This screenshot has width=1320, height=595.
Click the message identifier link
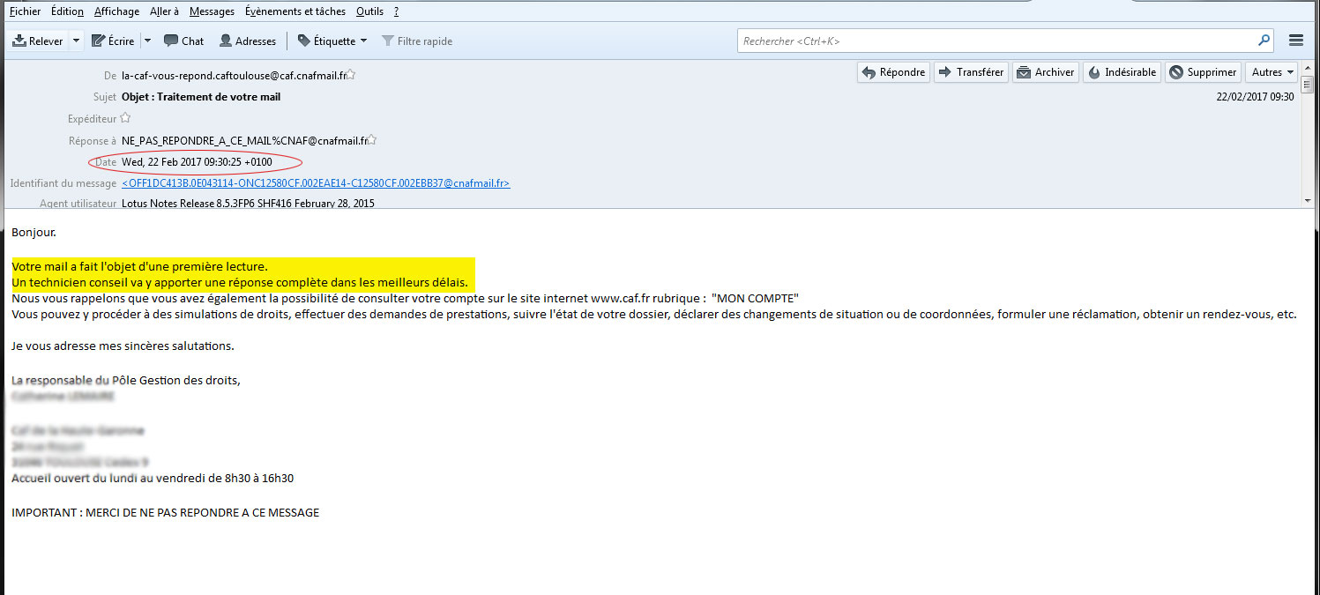pos(316,183)
